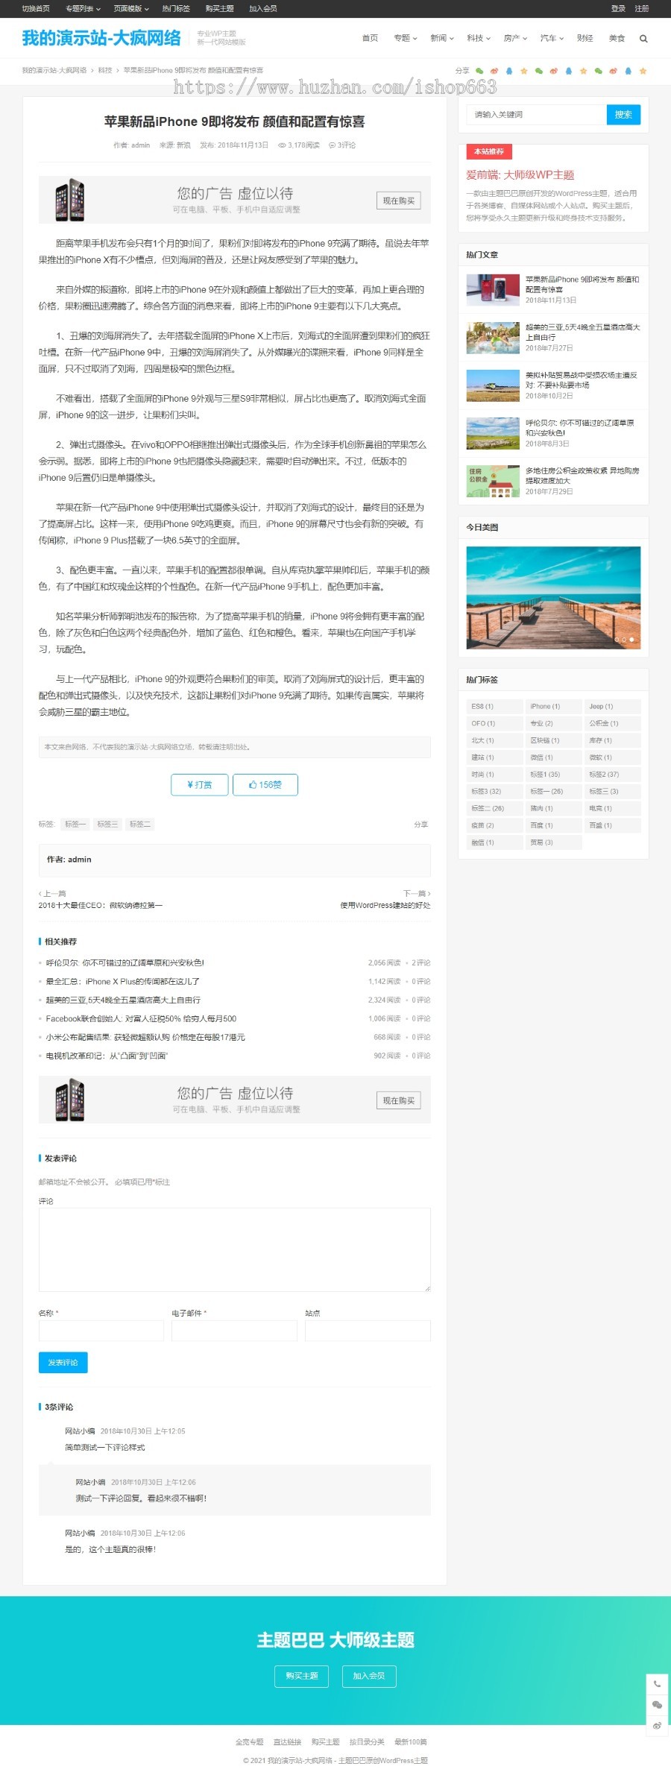This screenshot has height=1778, width=671.
Task: Click the 登录 login link
Action: [x=618, y=9]
